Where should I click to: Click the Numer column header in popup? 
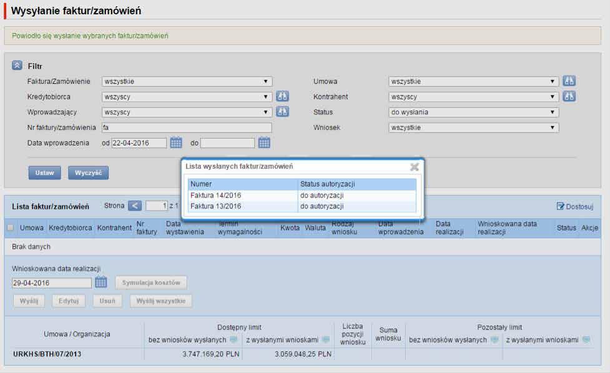click(243, 184)
